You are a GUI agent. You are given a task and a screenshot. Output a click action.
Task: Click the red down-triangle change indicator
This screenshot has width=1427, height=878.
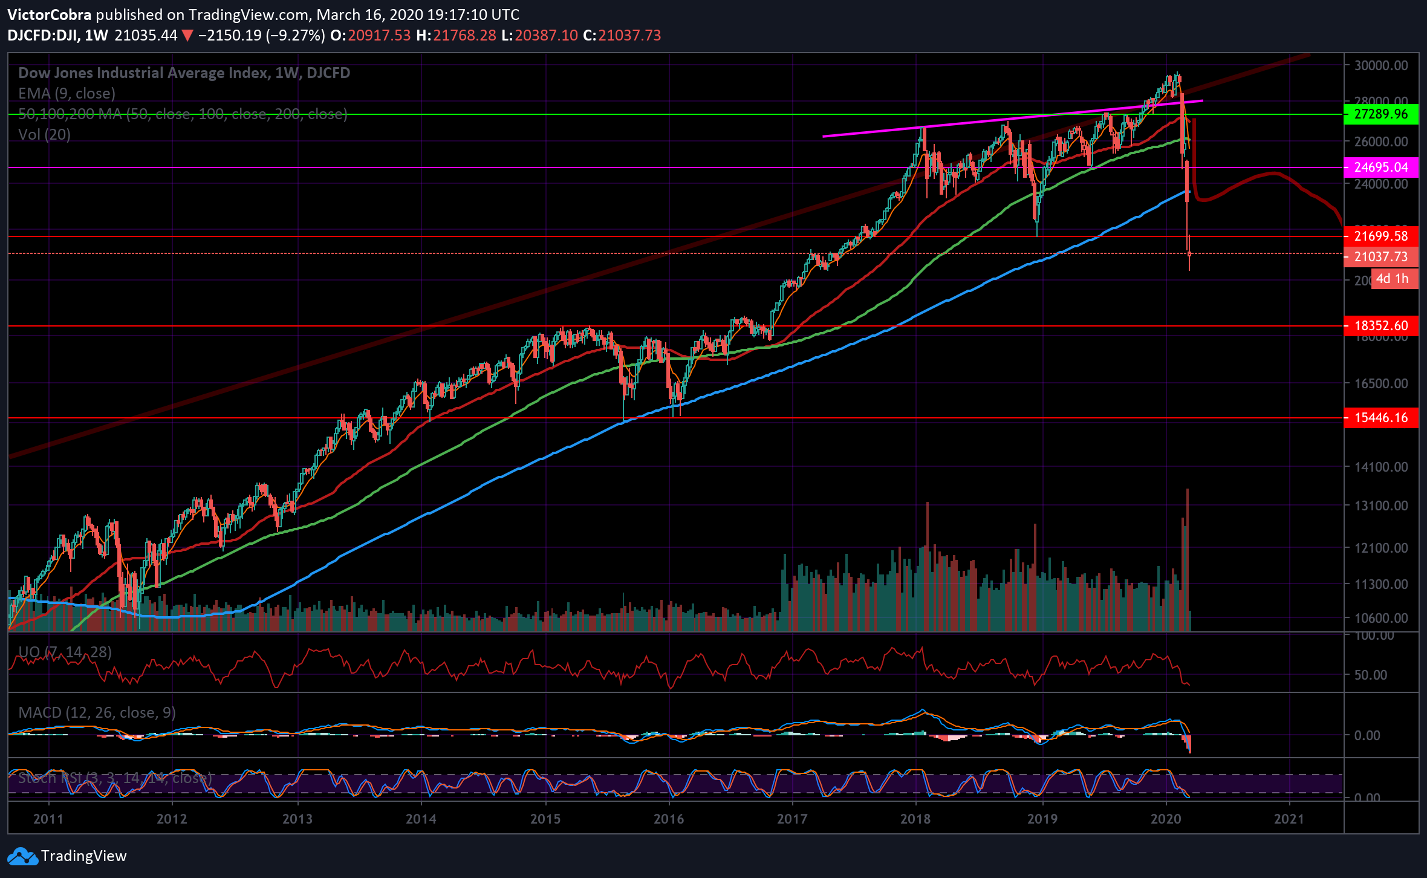(x=187, y=36)
